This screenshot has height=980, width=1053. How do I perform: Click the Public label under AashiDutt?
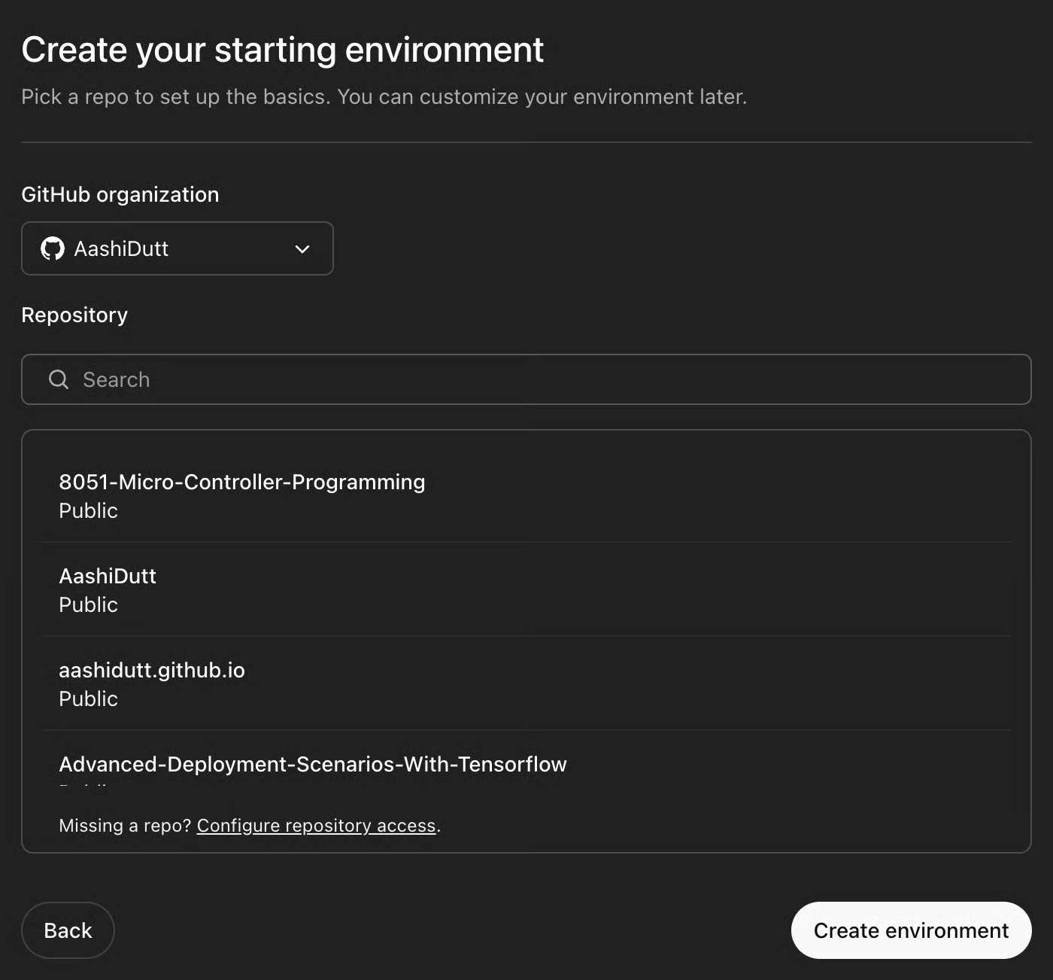(88, 604)
